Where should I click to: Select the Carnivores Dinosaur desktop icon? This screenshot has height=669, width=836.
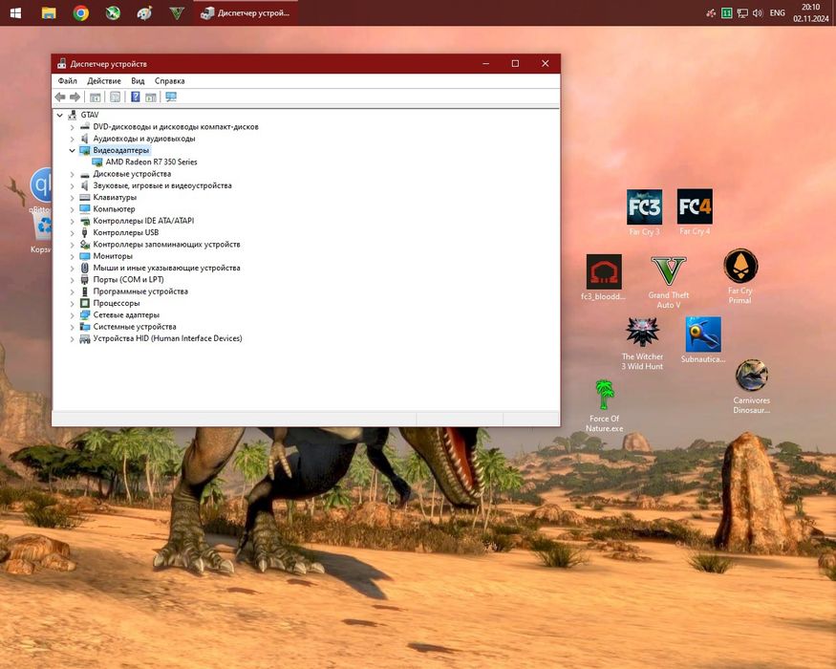coord(751,387)
